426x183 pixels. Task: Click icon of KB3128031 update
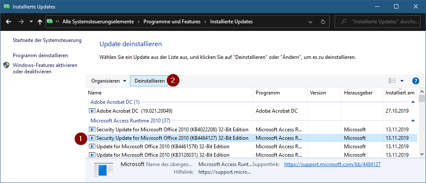92,155
